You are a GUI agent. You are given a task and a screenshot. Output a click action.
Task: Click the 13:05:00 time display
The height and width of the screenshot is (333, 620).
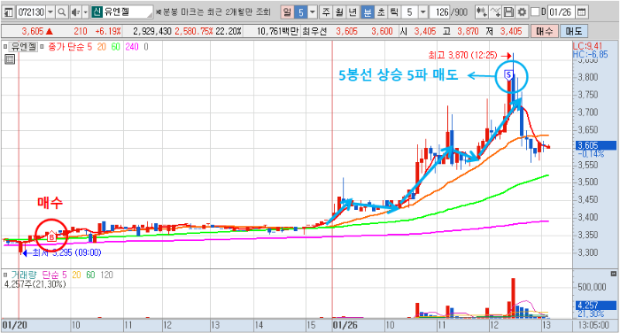[594, 326]
